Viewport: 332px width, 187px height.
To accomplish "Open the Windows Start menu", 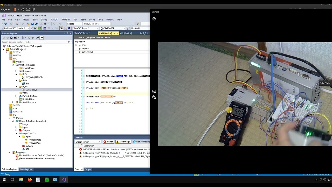I will [x=4, y=180].
